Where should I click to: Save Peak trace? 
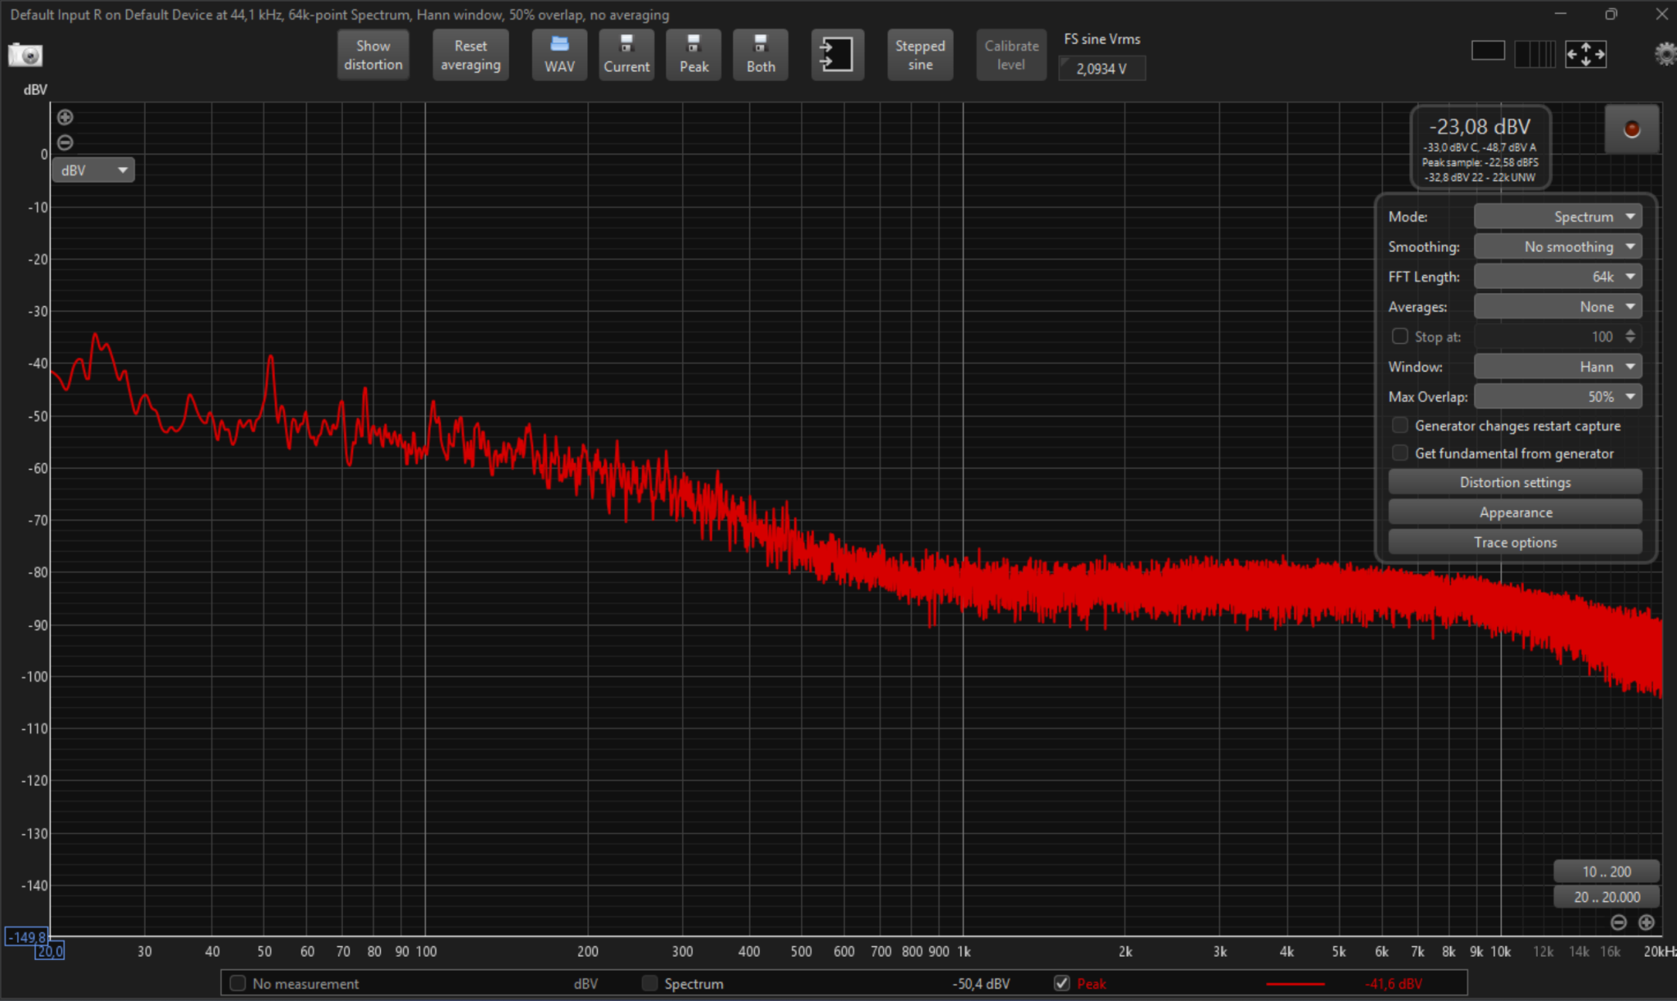pos(694,55)
